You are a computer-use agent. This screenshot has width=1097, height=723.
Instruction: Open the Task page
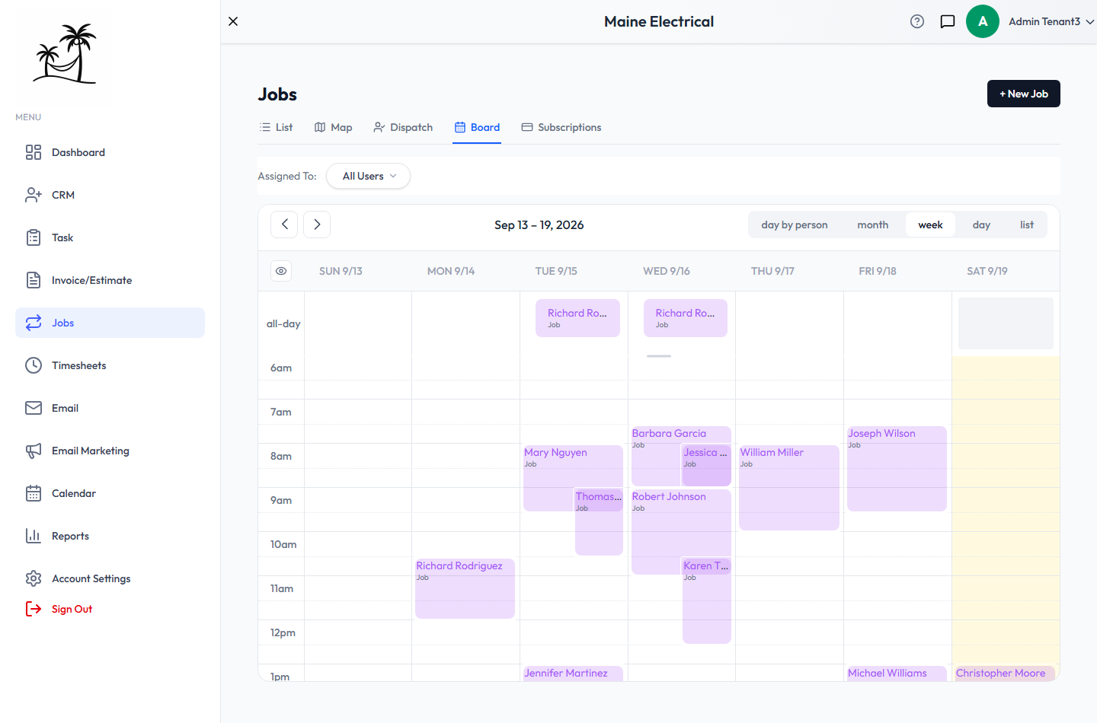tap(110, 237)
